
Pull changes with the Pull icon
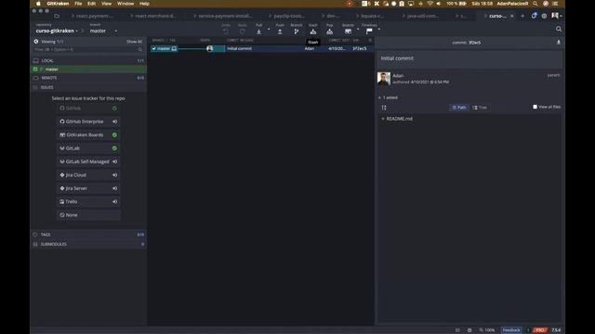pyautogui.click(x=258, y=32)
